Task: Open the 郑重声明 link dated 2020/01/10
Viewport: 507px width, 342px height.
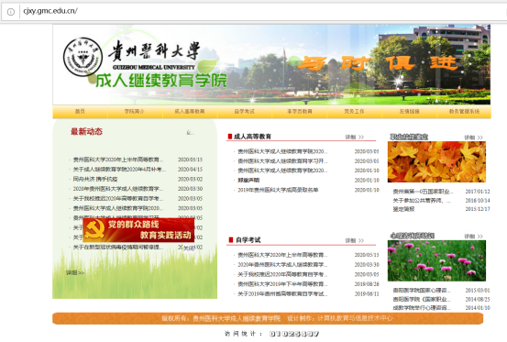Action: [248, 181]
